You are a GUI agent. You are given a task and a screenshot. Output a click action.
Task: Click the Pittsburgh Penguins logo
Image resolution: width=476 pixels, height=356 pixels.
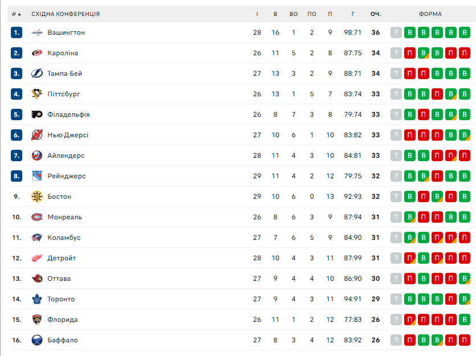tap(37, 94)
